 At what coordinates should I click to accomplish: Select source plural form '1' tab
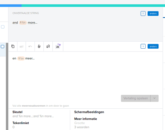coord(143,14)
